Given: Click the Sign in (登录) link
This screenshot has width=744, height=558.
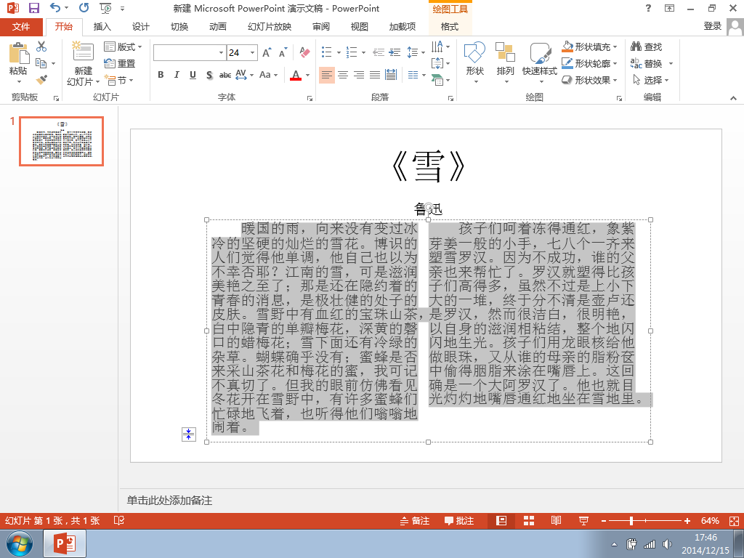Looking at the screenshot, I should (x=712, y=26).
